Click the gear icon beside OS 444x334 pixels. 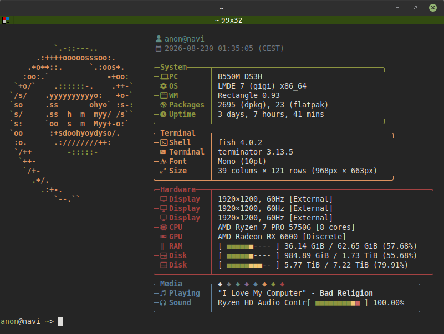(x=164, y=86)
